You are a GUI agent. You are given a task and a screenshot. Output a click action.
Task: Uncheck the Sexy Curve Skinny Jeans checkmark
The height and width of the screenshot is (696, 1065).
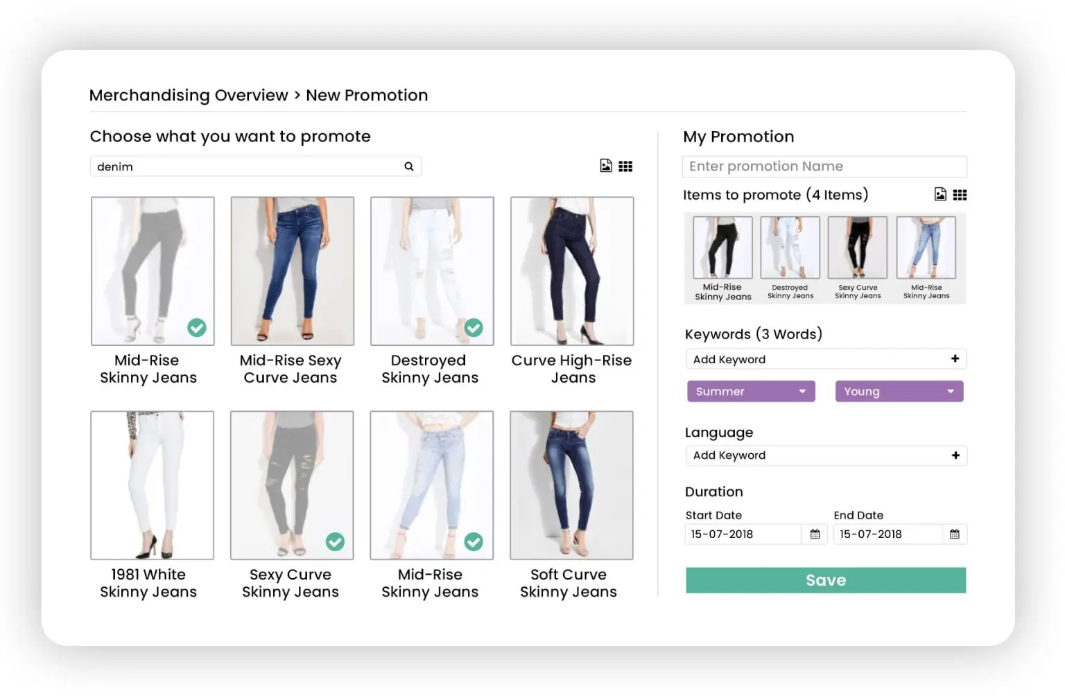(x=335, y=542)
